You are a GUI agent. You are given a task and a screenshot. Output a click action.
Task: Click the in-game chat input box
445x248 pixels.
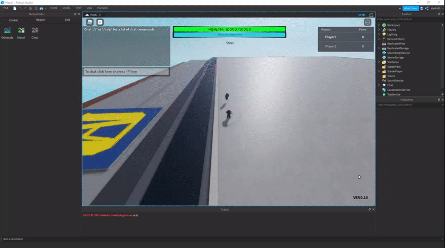click(x=126, y=72)
